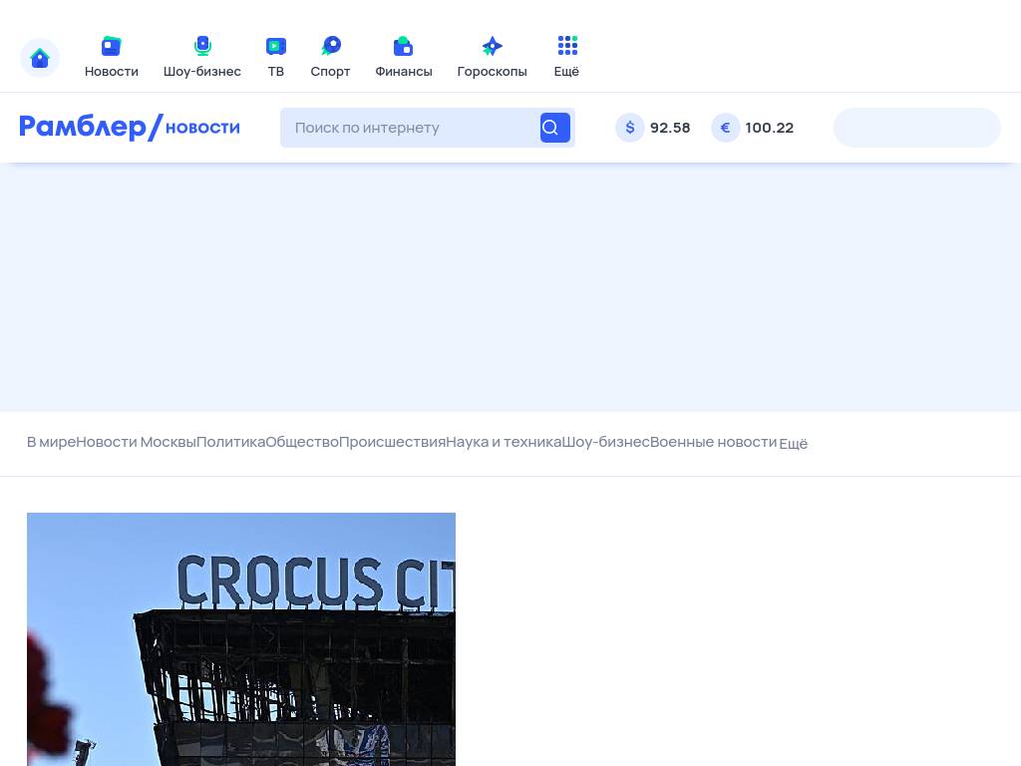Image resolution: width=1021 pixels, height=766 pixels.
Task: Click the ТВ icon
Action: pyautogui.click(x=276, y=47)
